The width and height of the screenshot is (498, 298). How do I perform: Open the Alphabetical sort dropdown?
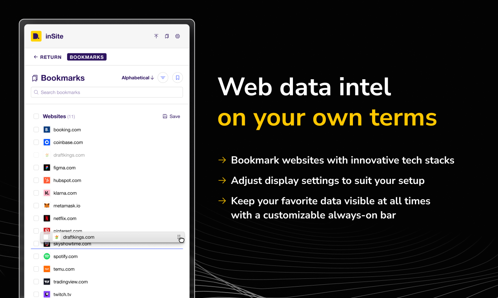(x=138, y=78)
